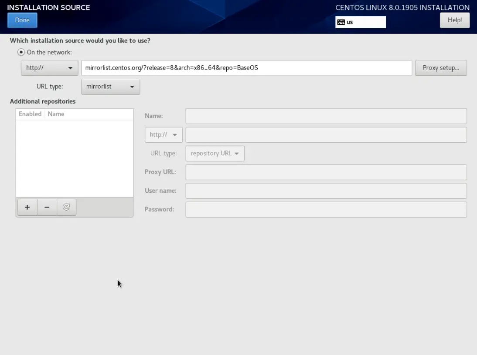Open the mirrorlist URL type dropdown

pos(110,87)
